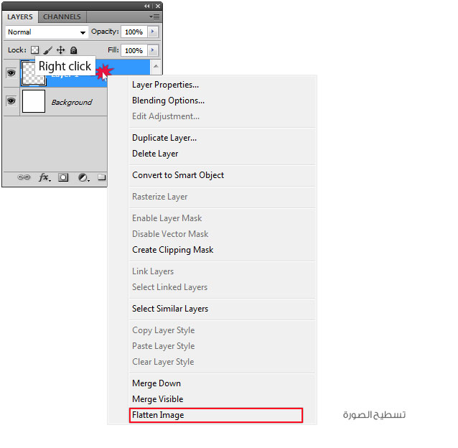Add a layer mask using the mask icon
458x448 pixels.
(x=63, y=177)
